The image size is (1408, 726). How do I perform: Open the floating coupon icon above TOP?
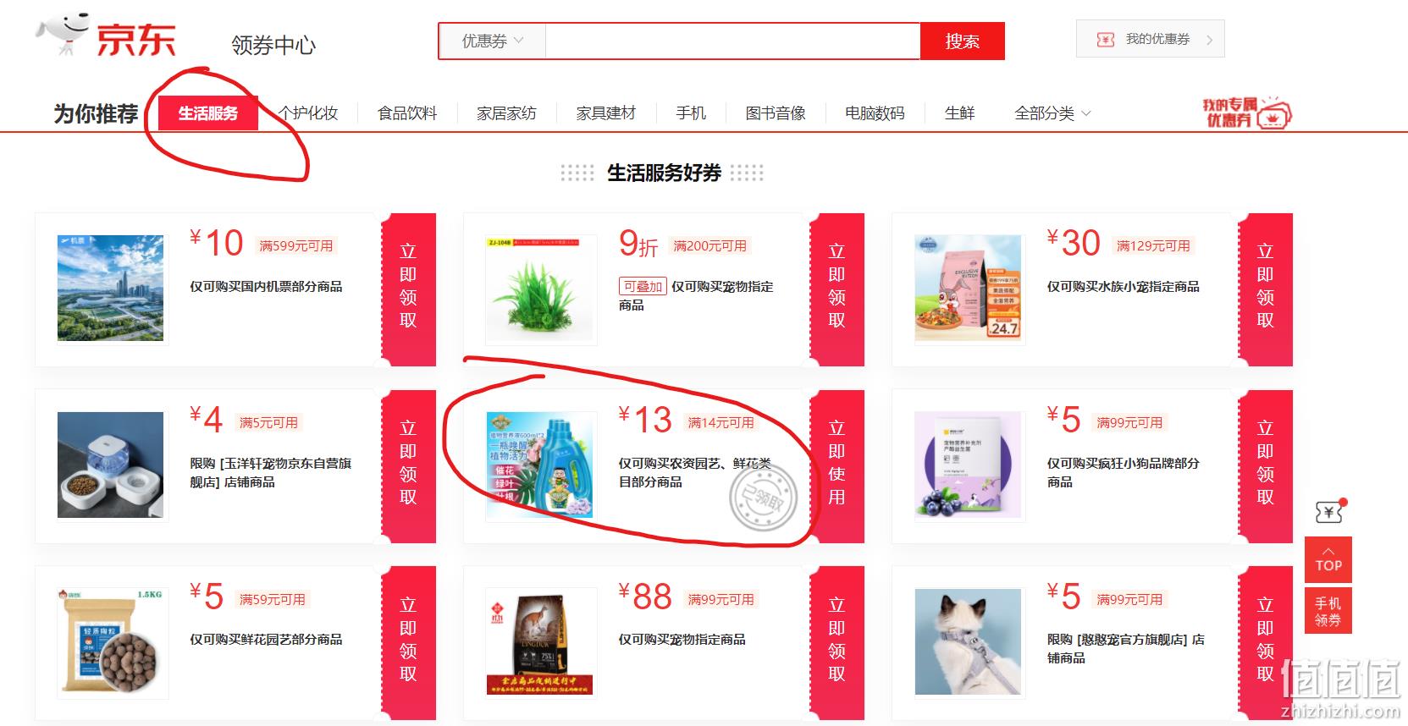click(x=1329, y=511)
